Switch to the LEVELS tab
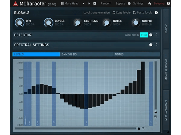 pyautogui.click(x=36, y=54)
